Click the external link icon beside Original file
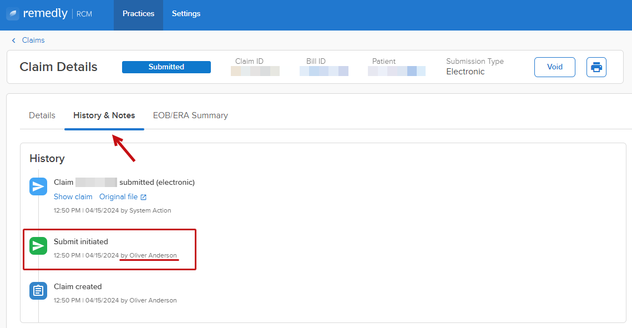Image resolution: width=632 pixels, height=328 pixels. coord(144,197)
